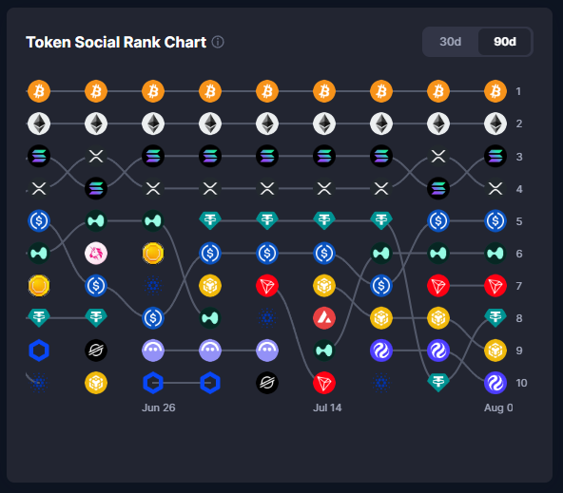Select Tron icon at rank 7 in Aug column
Viewport: 563px width, 493px height.
click(x=495, y=285)
